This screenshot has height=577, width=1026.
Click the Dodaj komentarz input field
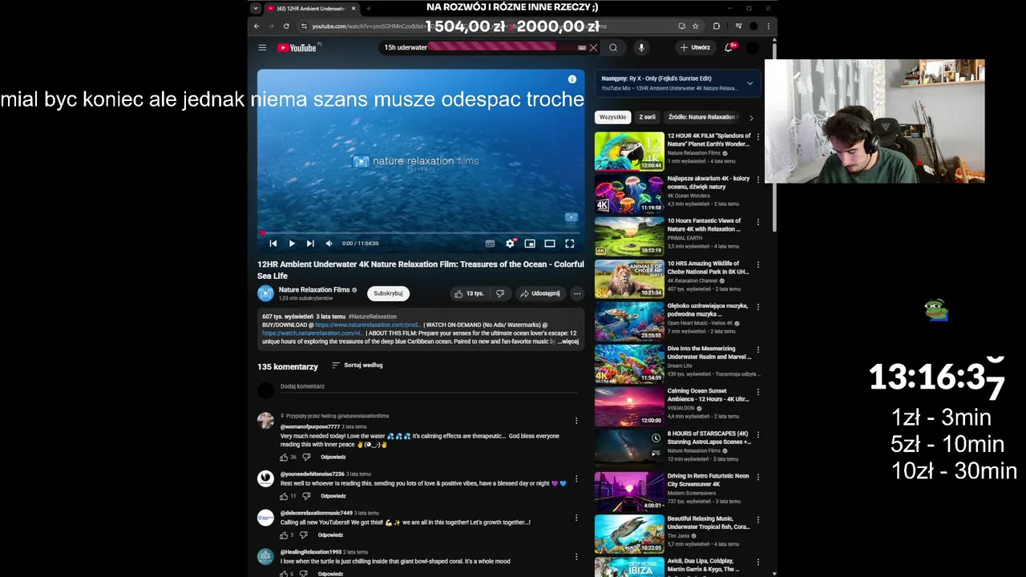click(x=429, y=387)
